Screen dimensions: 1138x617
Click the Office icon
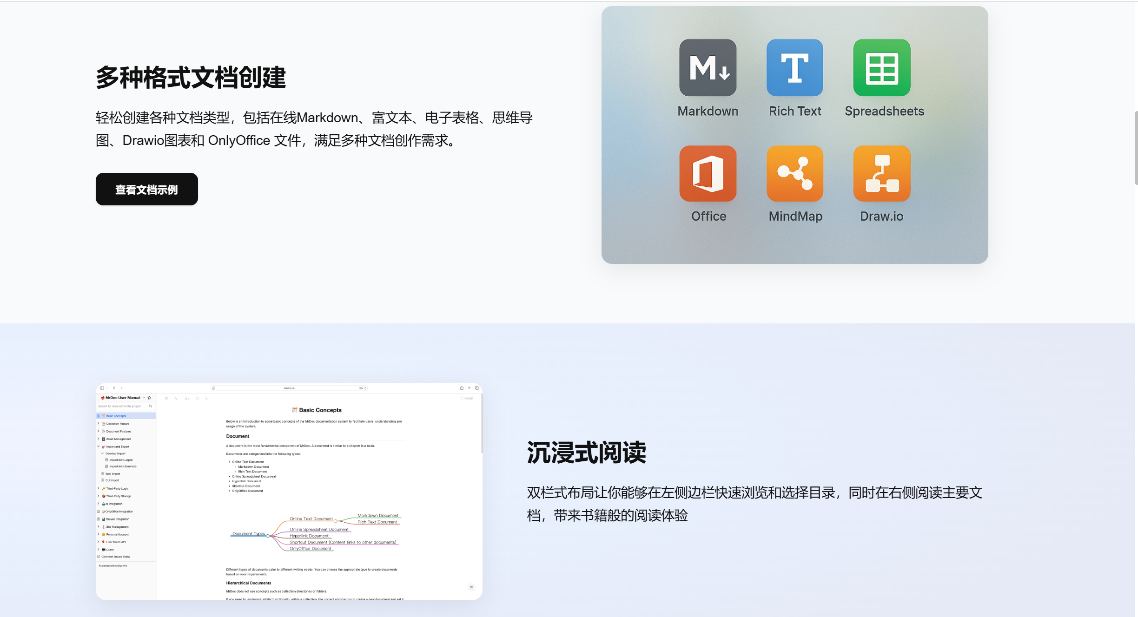pos(708,174)
